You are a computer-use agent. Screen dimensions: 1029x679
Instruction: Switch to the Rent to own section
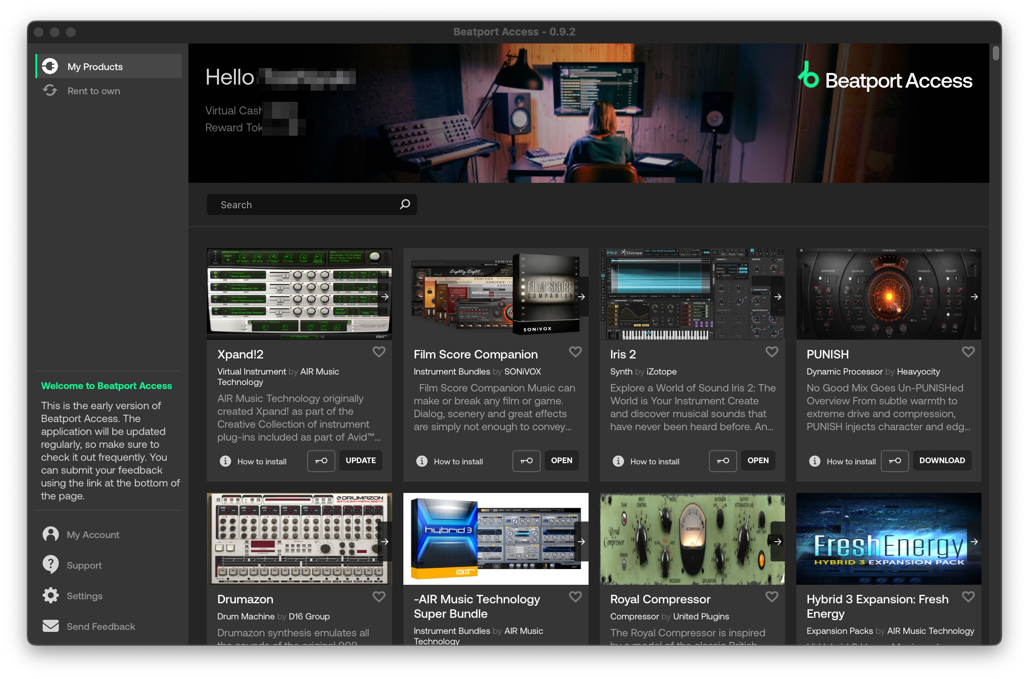point(93,91)
